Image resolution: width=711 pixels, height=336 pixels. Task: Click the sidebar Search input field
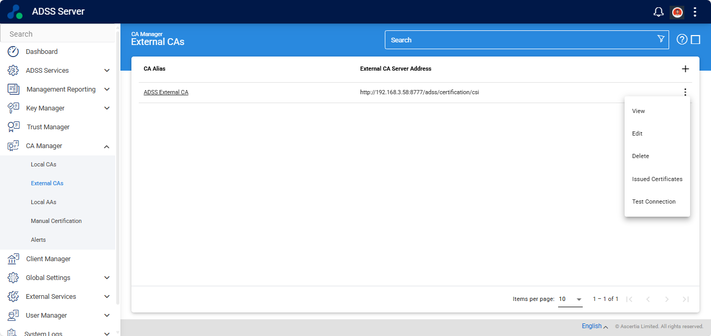click(58, 34)
